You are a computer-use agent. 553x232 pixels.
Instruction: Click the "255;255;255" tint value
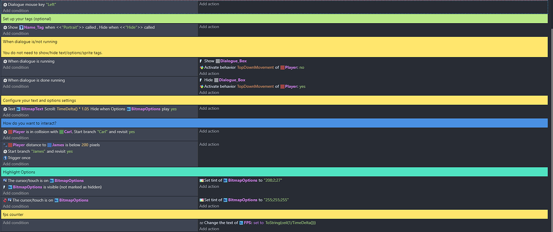(276, 200)
